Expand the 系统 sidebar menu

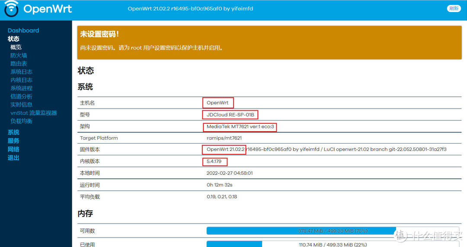click(13, 132)
